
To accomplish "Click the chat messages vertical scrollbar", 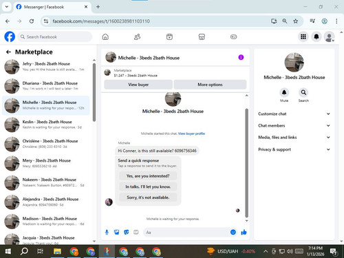I will 247,163.
